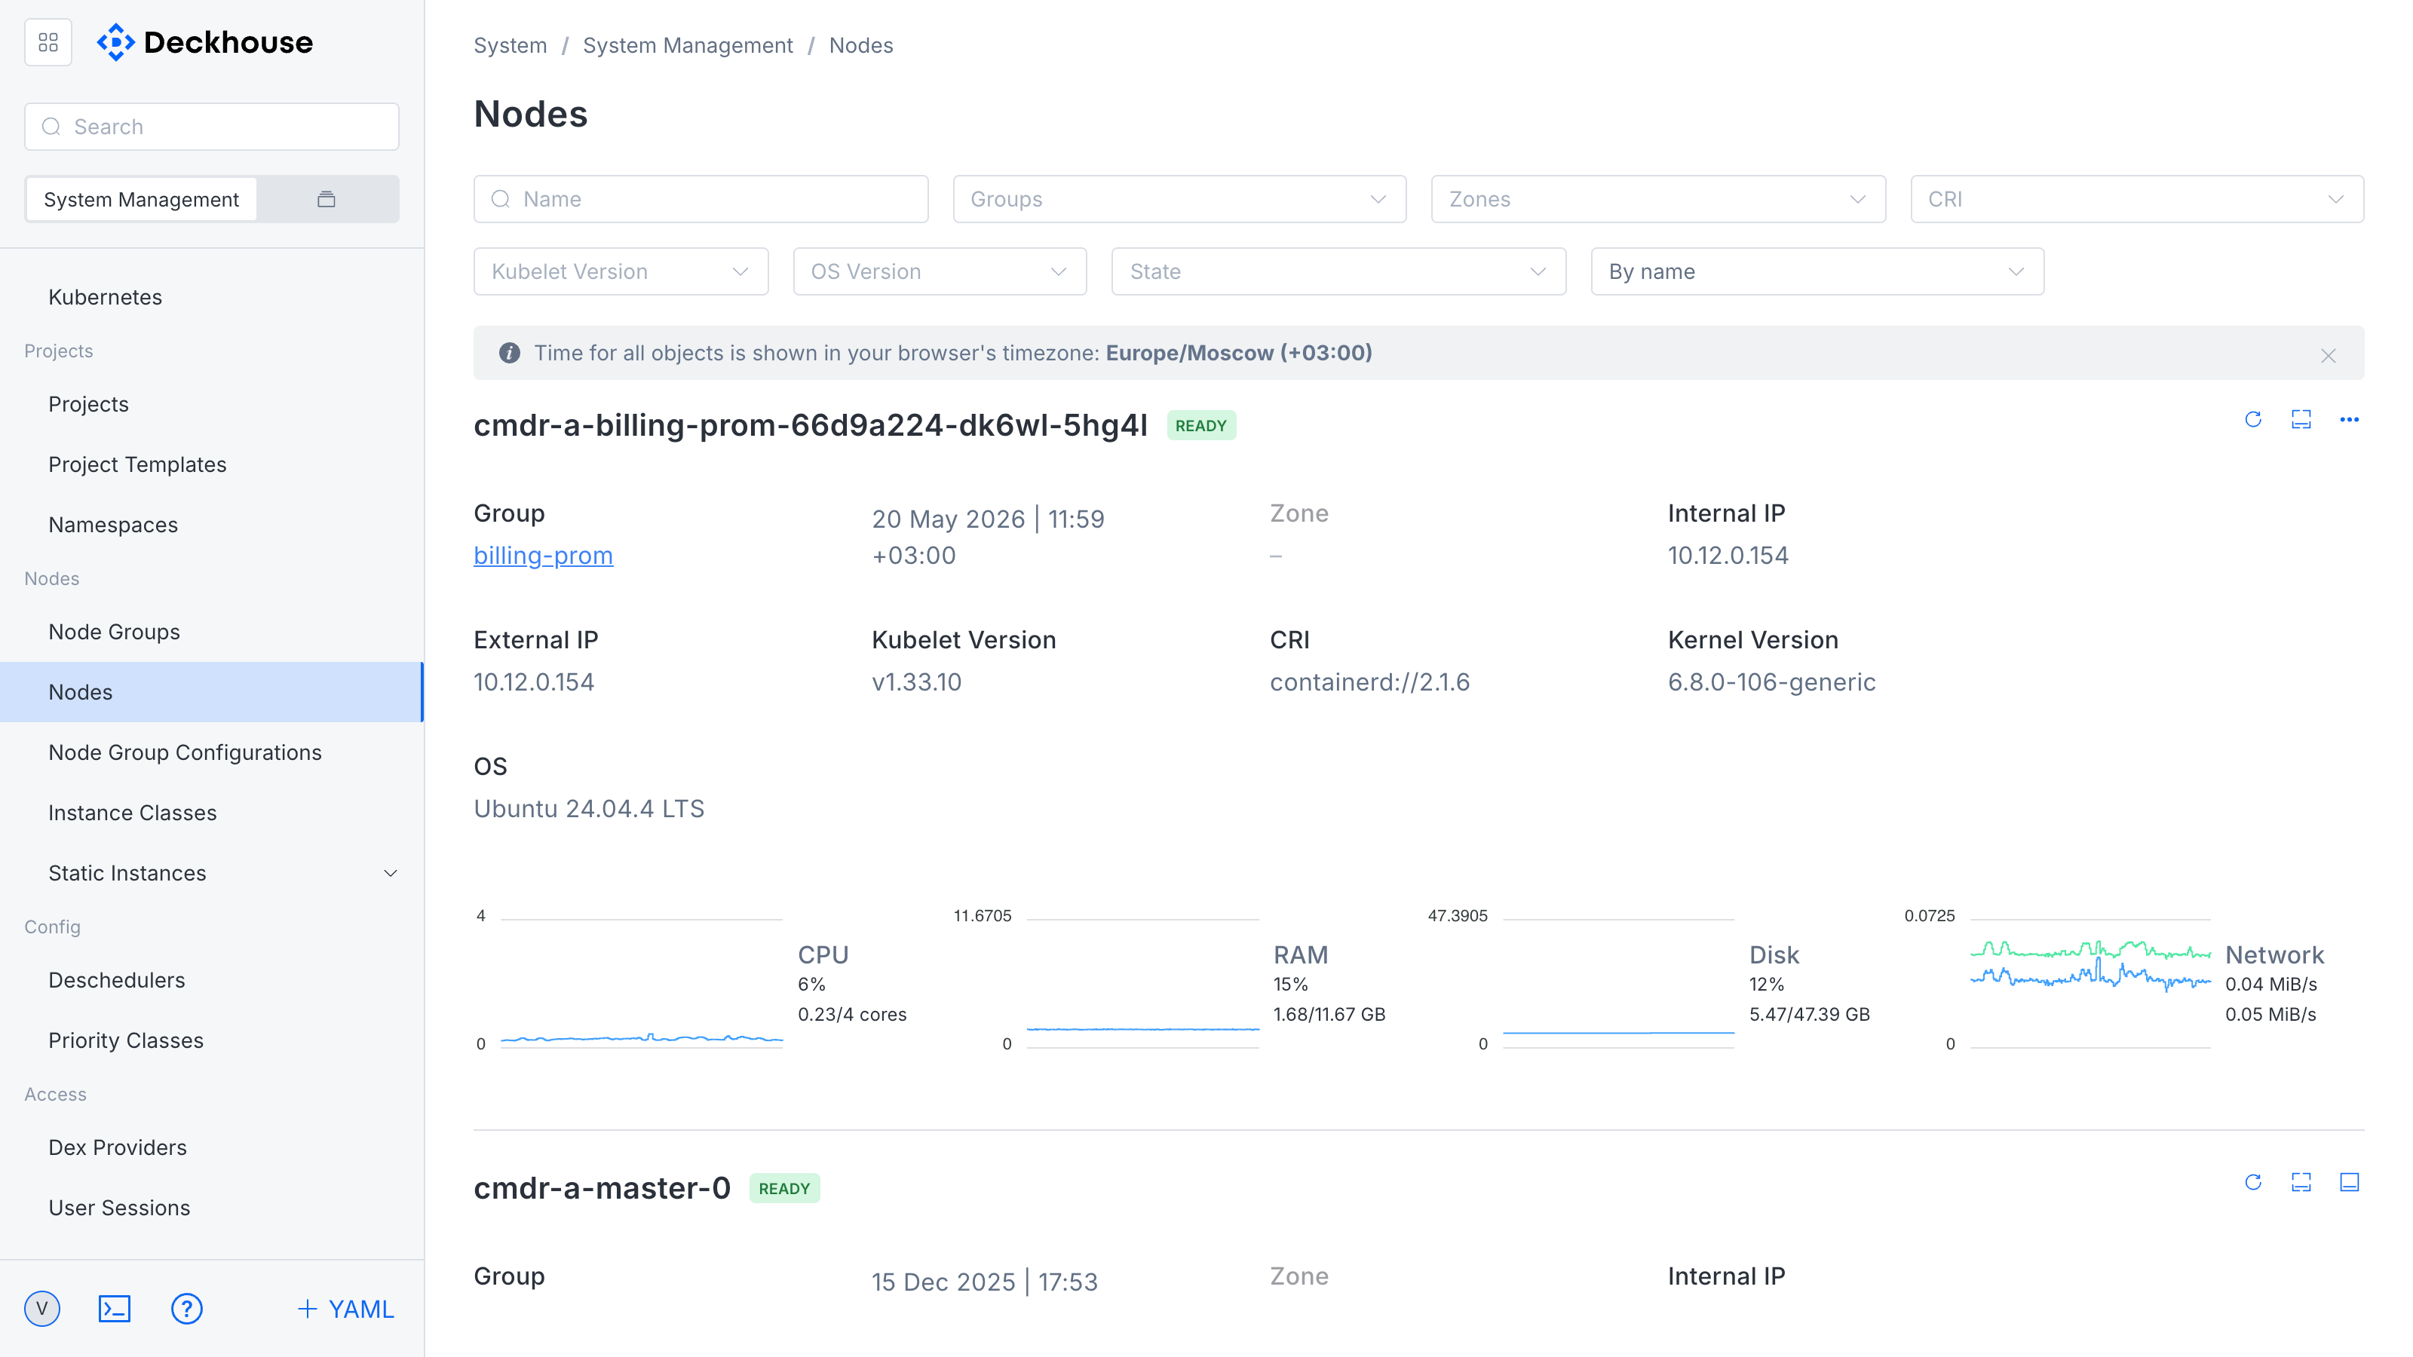Open User Sessions page
Screen dimensions: 2413x1357
click(x=120, y=1207)
